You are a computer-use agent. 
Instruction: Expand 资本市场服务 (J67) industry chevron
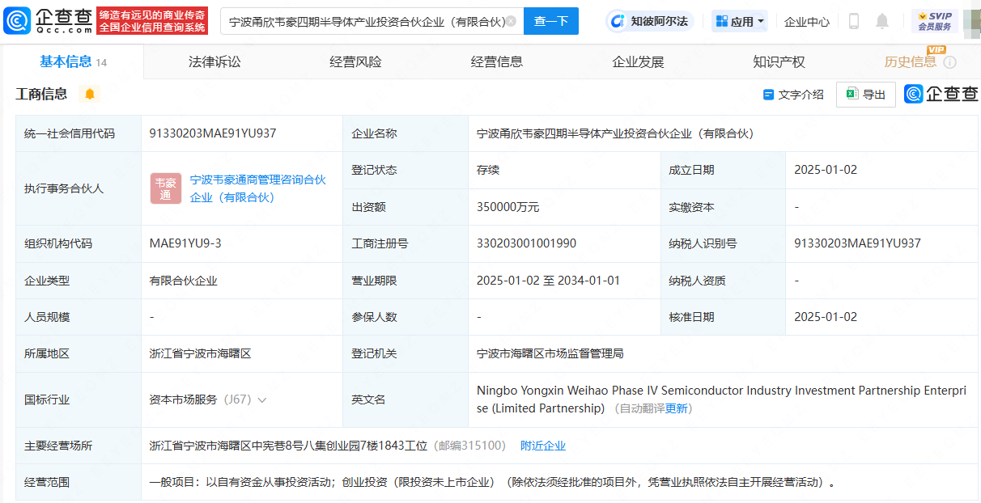[x=262, y=399]
